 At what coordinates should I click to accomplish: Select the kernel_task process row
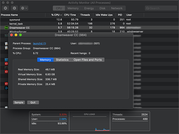coord(90,23)
